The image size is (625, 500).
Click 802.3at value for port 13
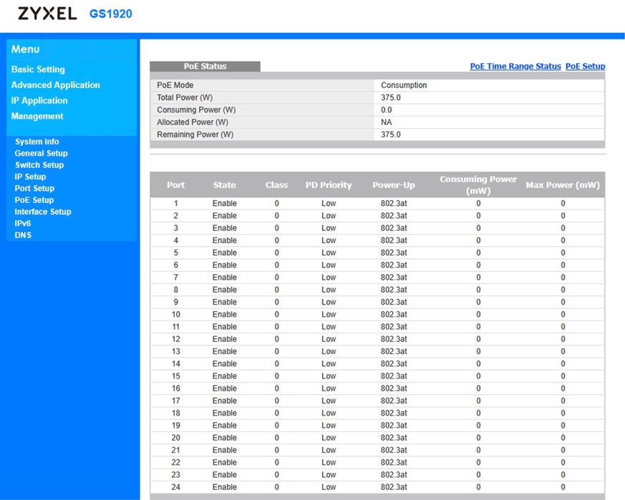tap(394, 351)
